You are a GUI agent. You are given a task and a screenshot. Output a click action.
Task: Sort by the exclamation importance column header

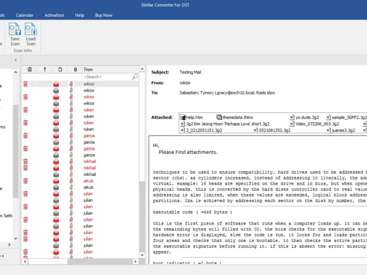pos(44,70)
